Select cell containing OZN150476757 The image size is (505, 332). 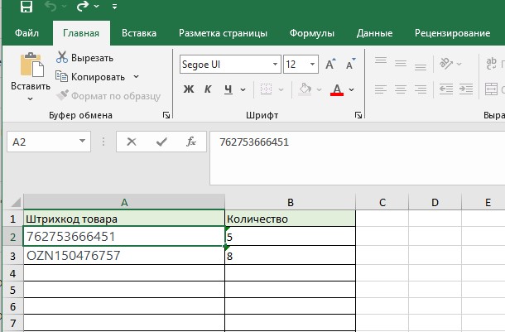(x=123, y=256)
